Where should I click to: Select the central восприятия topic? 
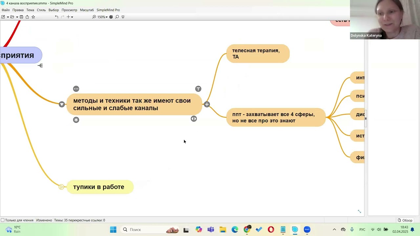point(21,55)
